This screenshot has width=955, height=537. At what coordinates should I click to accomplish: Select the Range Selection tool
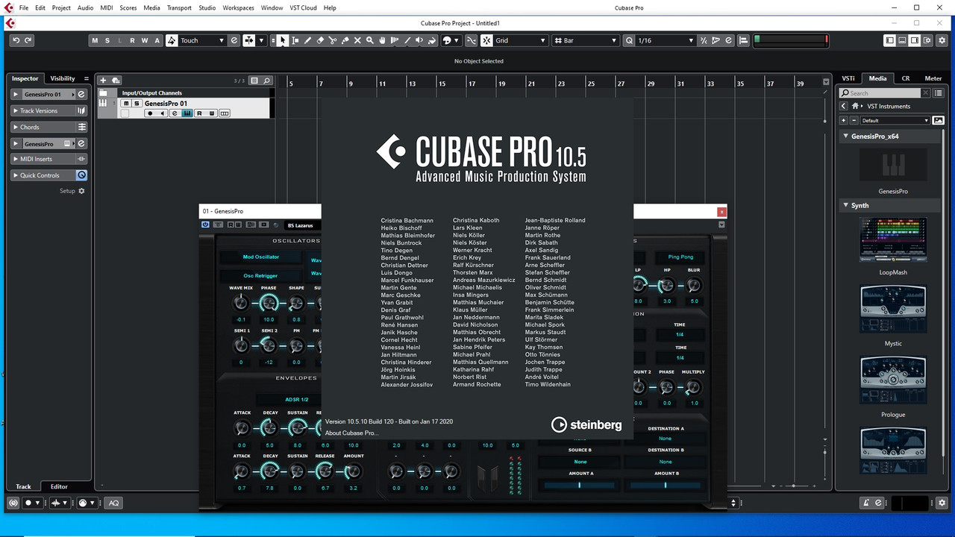coord(295,40)
